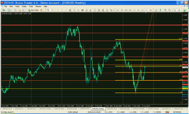The height and width of the screenshot is (114, 189).
Task: Switch chart to M5 timeframe
Action: pos(122,10)
